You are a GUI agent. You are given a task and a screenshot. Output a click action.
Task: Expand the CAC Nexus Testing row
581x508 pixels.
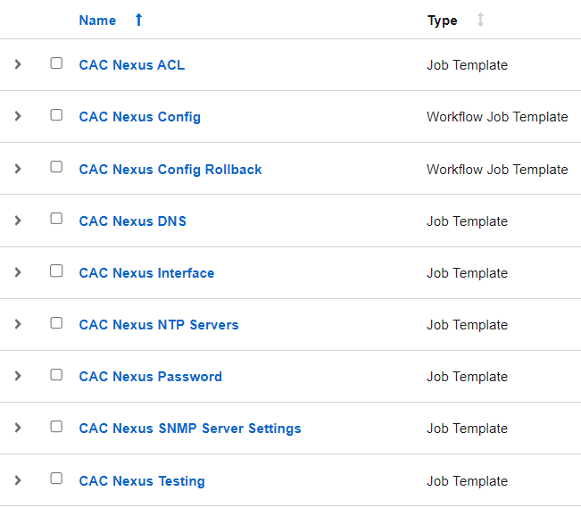18,480
